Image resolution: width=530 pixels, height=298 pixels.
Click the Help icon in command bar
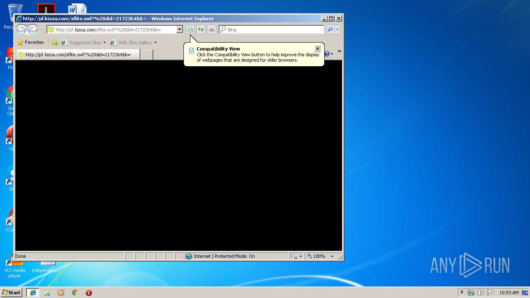pos(327,54)
